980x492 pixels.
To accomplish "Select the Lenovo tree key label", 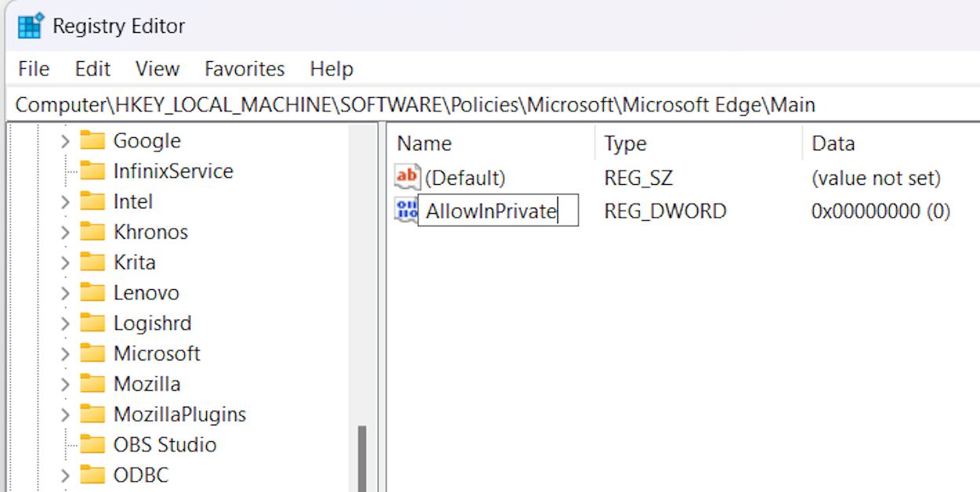I will (x=147, y=293).
